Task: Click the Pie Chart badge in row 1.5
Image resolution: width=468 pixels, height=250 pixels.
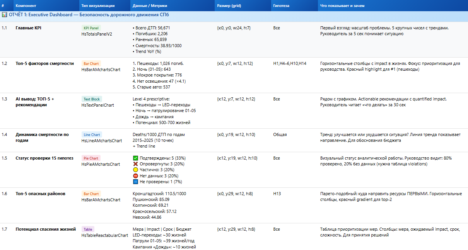Action: pyautogui.click(x=91, y=158)
